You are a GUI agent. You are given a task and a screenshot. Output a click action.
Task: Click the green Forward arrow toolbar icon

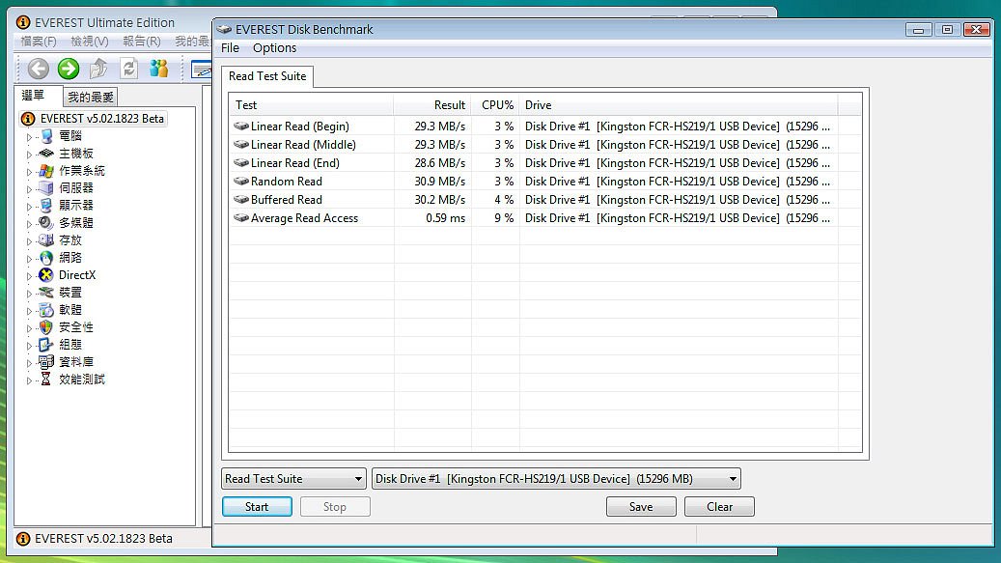69,69
